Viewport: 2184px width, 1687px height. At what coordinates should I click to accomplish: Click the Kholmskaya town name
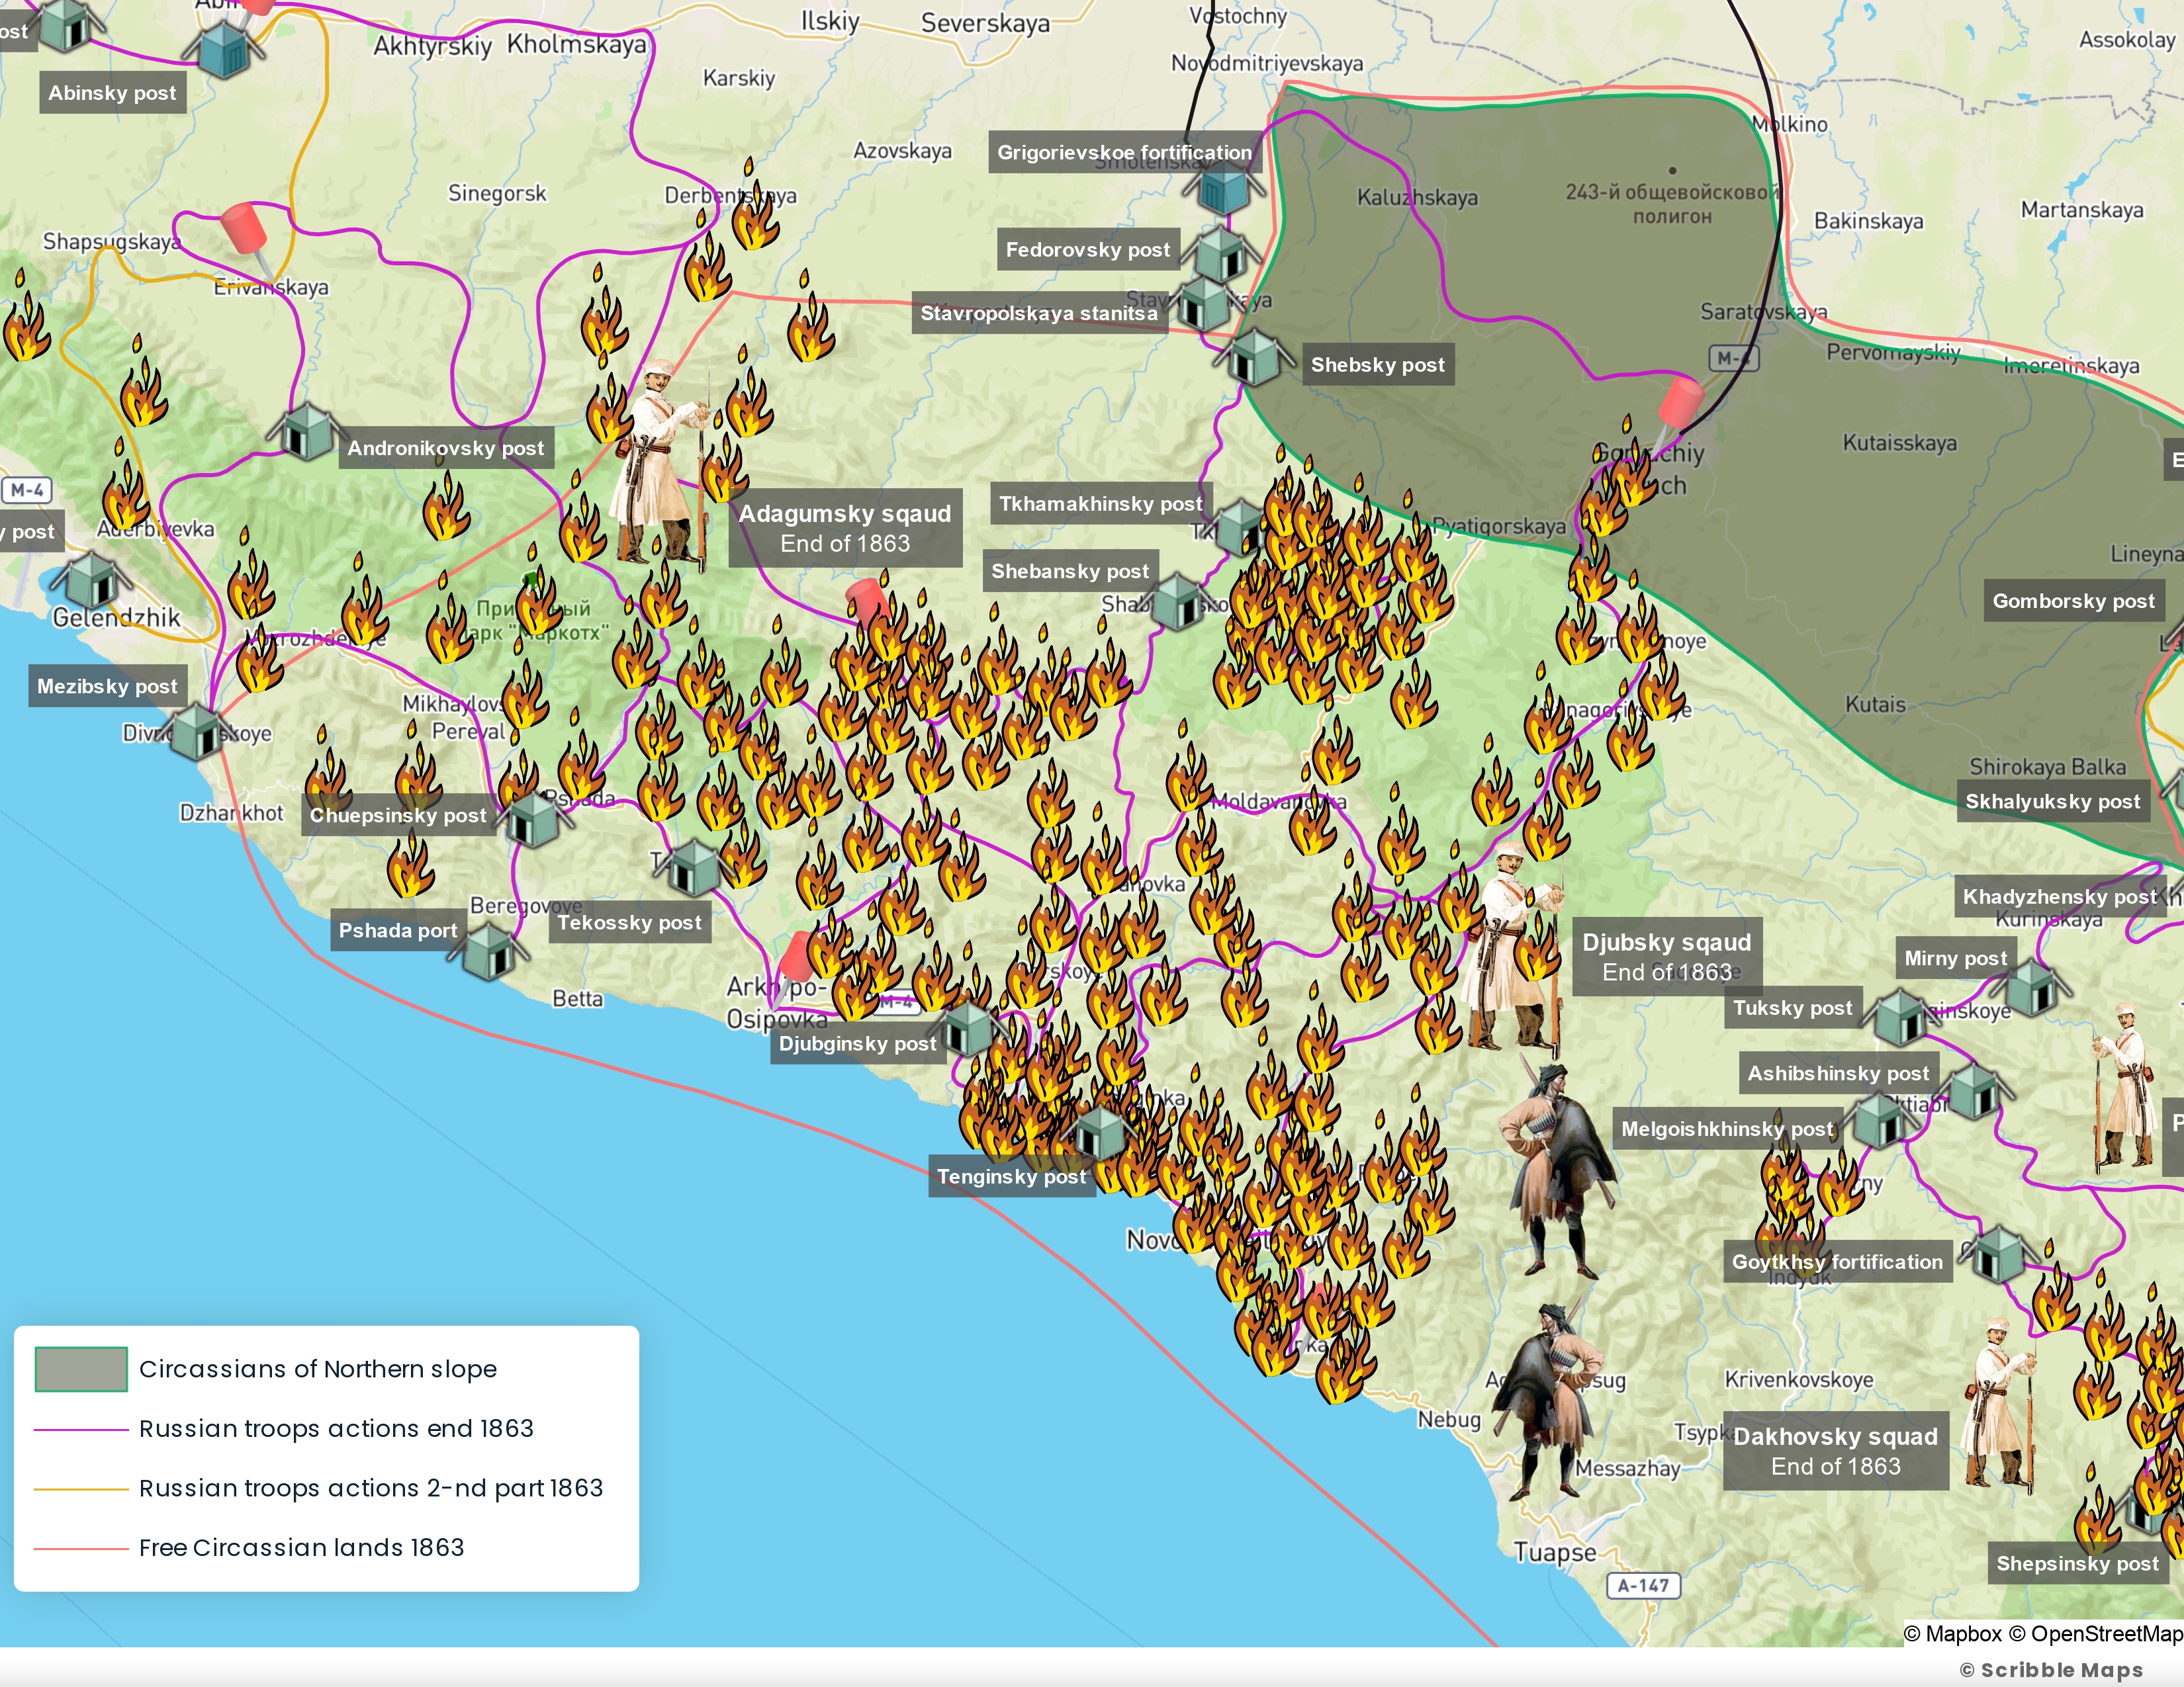point(577,44)
